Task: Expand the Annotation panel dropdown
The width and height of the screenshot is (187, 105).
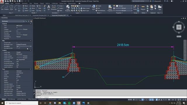Action: click(x=55, y=13)
